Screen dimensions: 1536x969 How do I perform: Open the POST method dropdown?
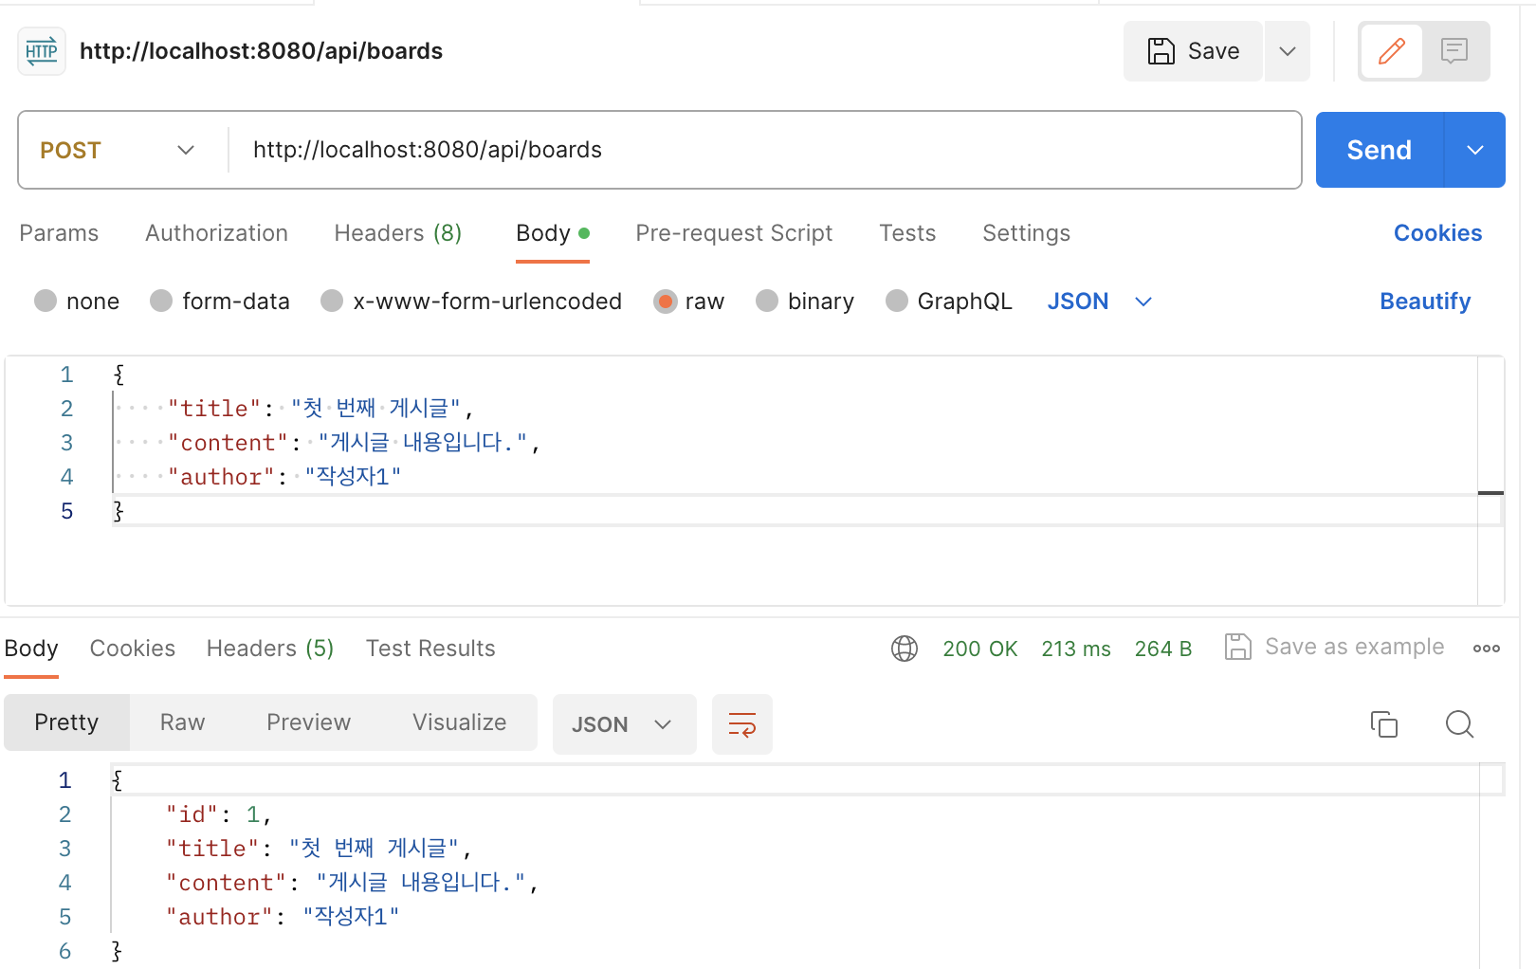point(119,150)
